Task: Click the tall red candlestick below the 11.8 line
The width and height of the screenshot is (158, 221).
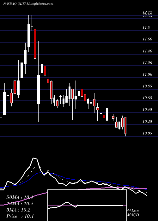Action: [35, 44]
